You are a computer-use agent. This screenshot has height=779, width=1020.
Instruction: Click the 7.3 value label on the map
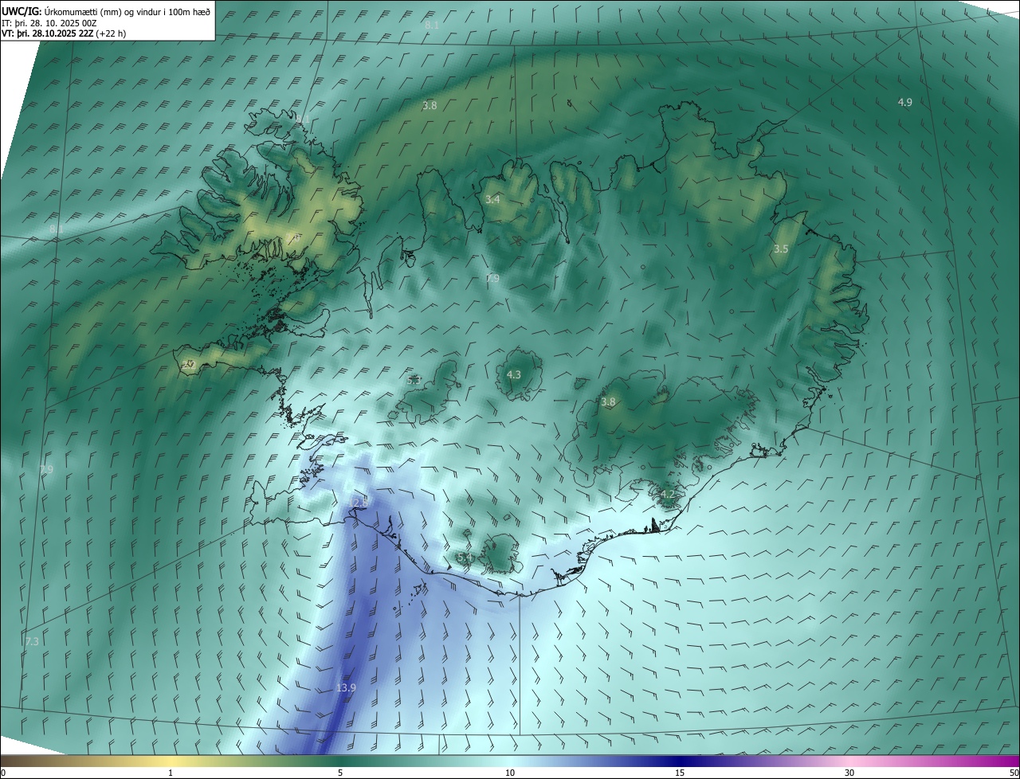tap(32, 641)
